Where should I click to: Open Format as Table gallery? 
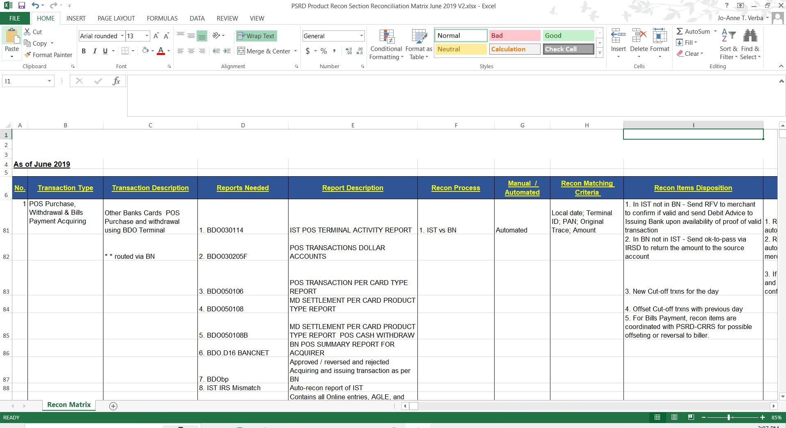[x=419, y=44]
